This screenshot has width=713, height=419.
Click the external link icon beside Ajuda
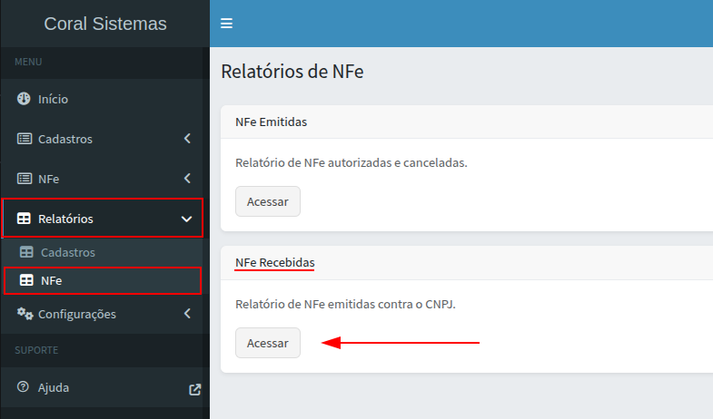[194, 389]
